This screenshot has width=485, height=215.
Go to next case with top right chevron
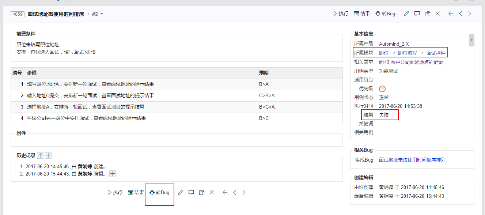pyautogui.click(x=470, y=14)
